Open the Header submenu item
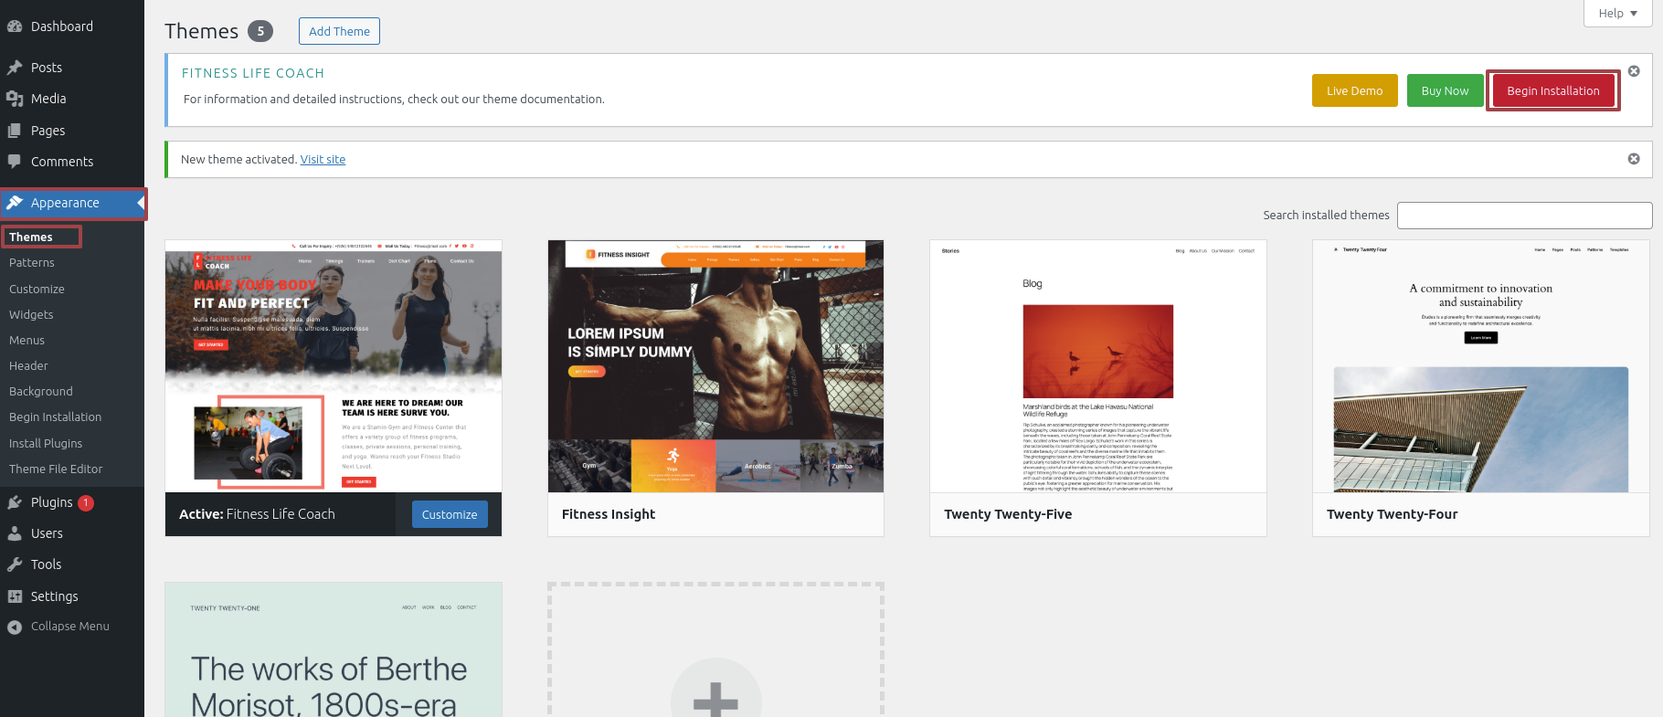 (x=28, y=365)
